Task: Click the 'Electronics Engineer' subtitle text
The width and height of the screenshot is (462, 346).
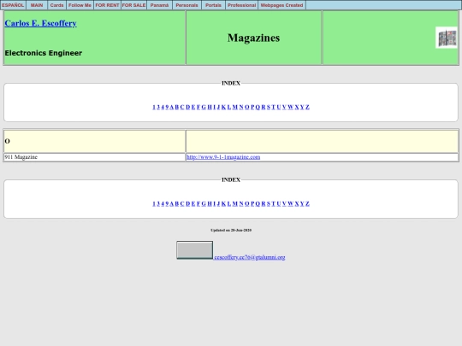Action: 44,53
